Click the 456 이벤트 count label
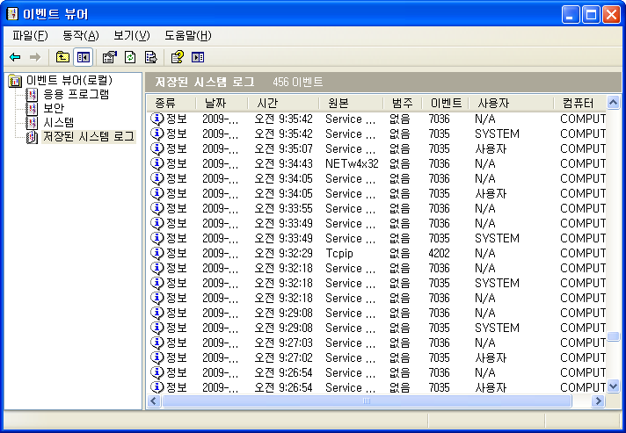Viewport: 626px width, 433px height. click(297, 83)
